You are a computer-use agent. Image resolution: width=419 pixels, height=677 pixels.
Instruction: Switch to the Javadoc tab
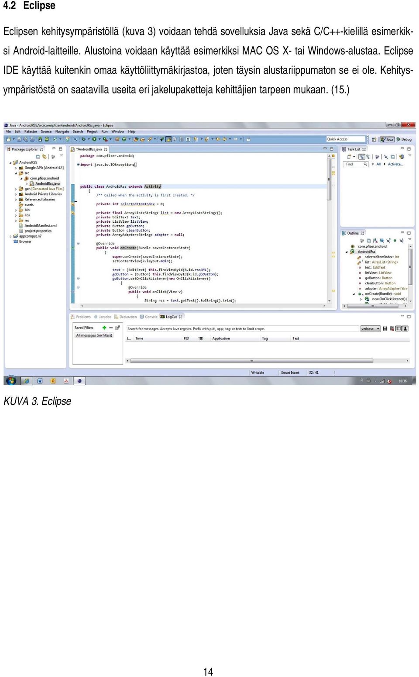103,317
